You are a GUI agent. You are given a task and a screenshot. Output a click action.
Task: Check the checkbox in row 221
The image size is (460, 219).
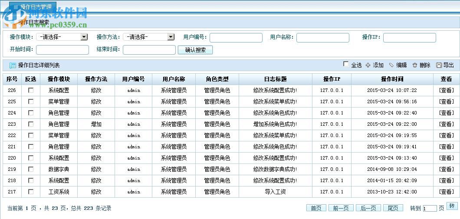[31, 147]
